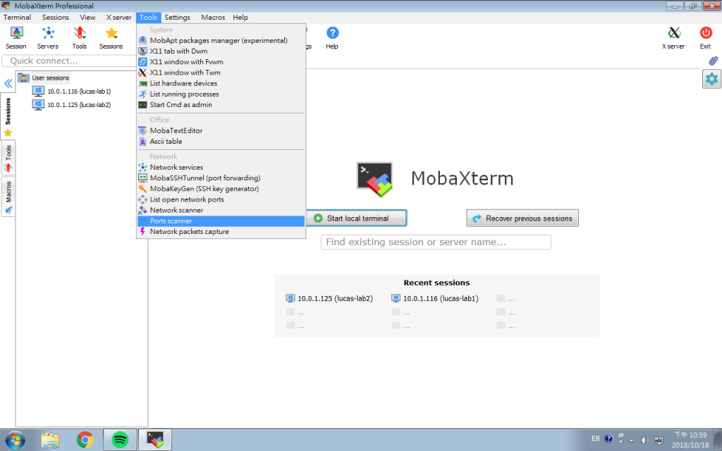
Task: Click the Help toolbar icon
Action: tap(332, 38)
